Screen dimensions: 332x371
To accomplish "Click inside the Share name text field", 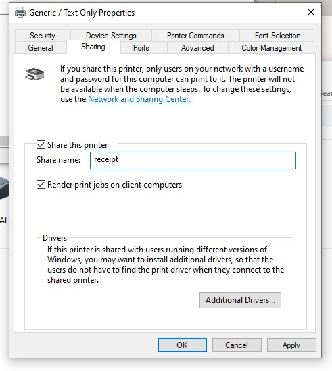I will [x=193, y=161].
